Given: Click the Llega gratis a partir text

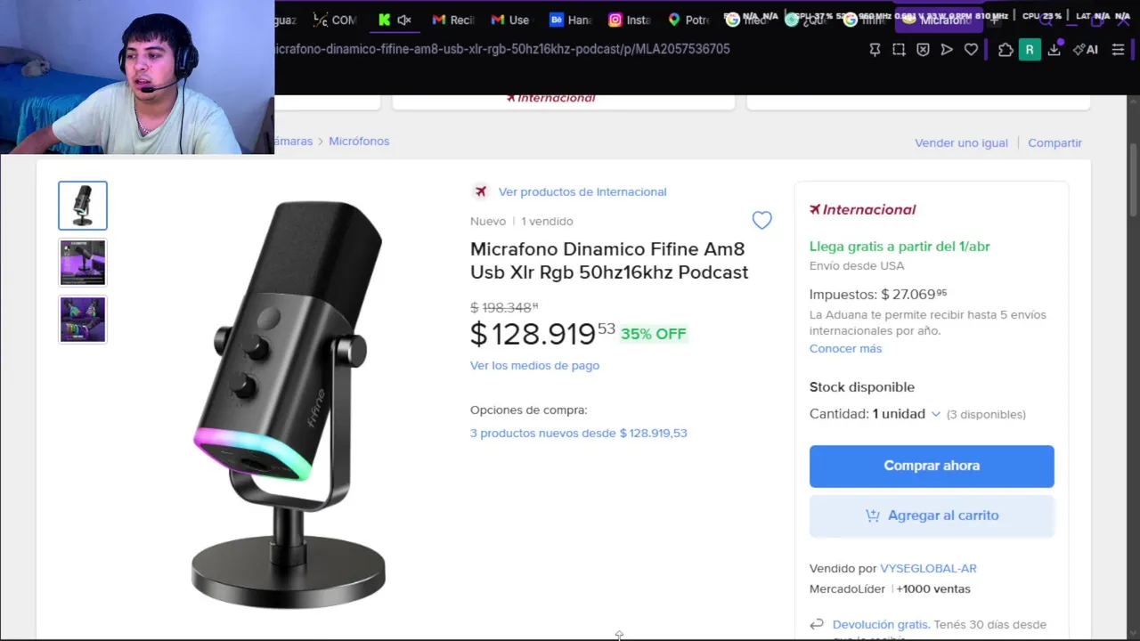Looking at the screenshot, I should point(900,247).
